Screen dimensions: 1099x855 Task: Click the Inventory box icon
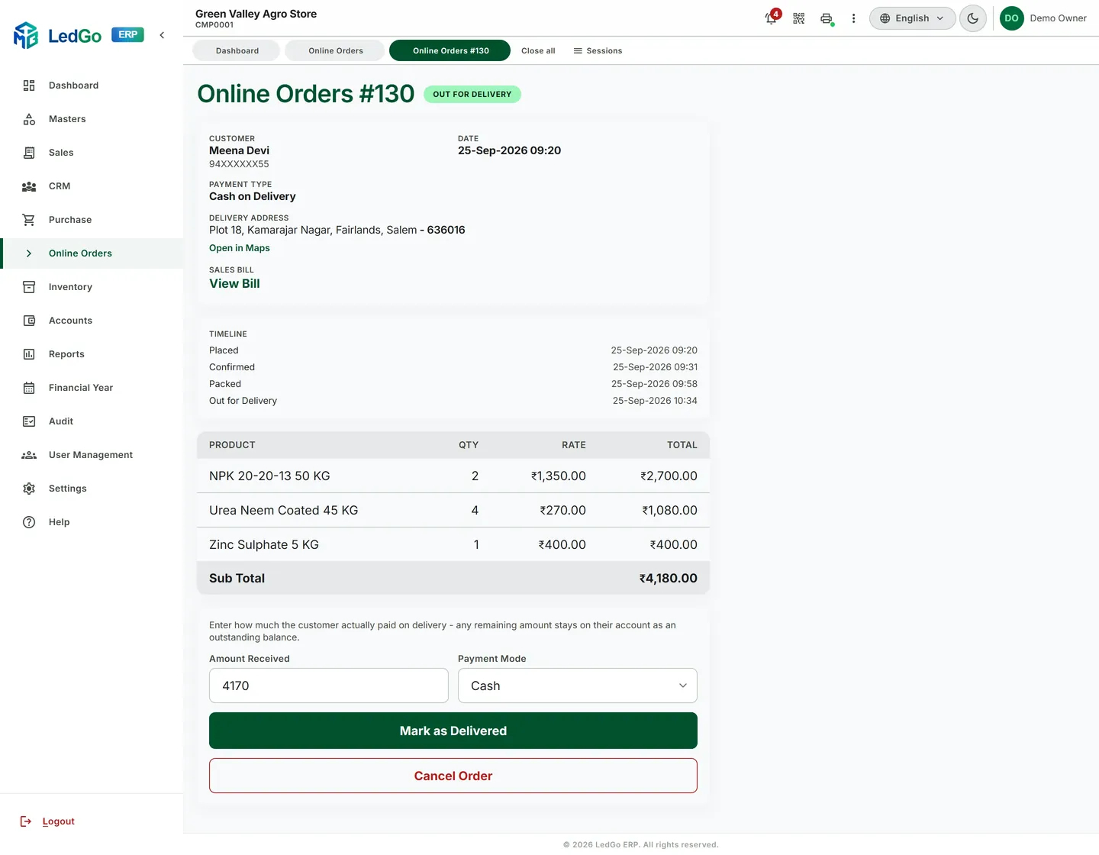[x=29, y=287]
